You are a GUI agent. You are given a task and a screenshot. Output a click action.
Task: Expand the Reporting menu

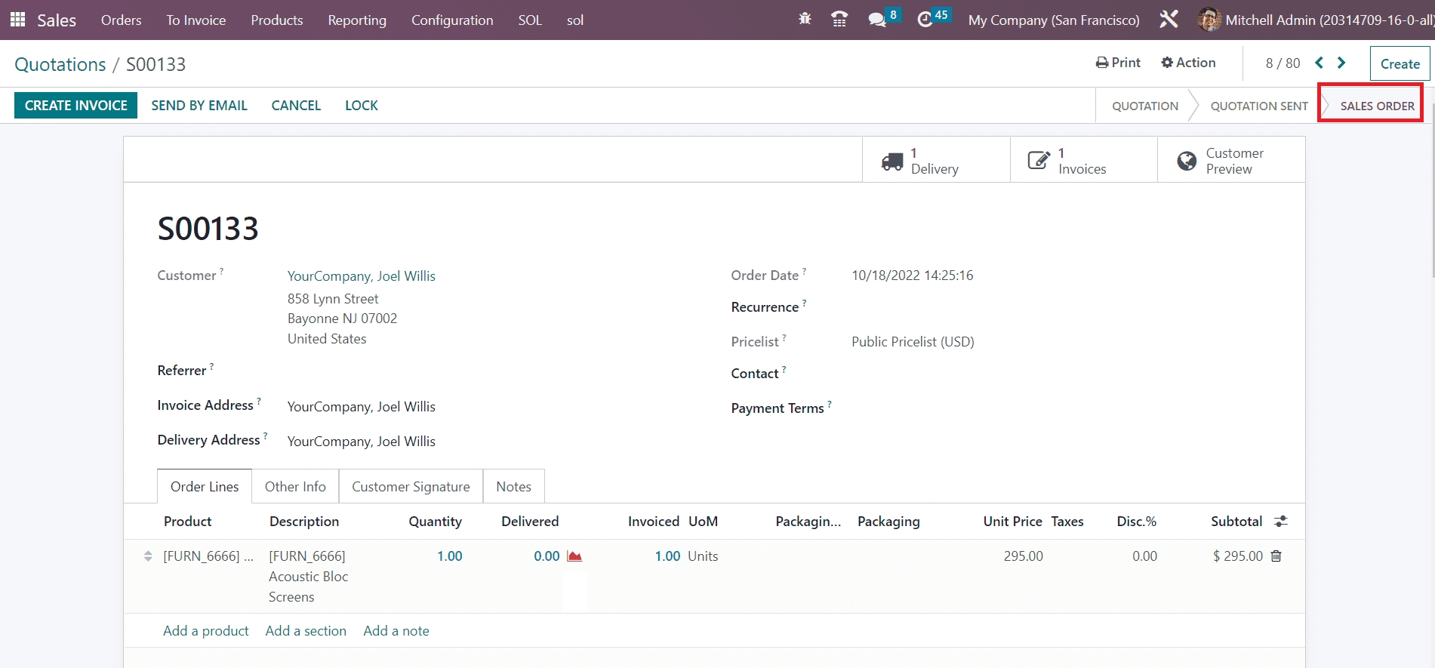pos(356,20)
